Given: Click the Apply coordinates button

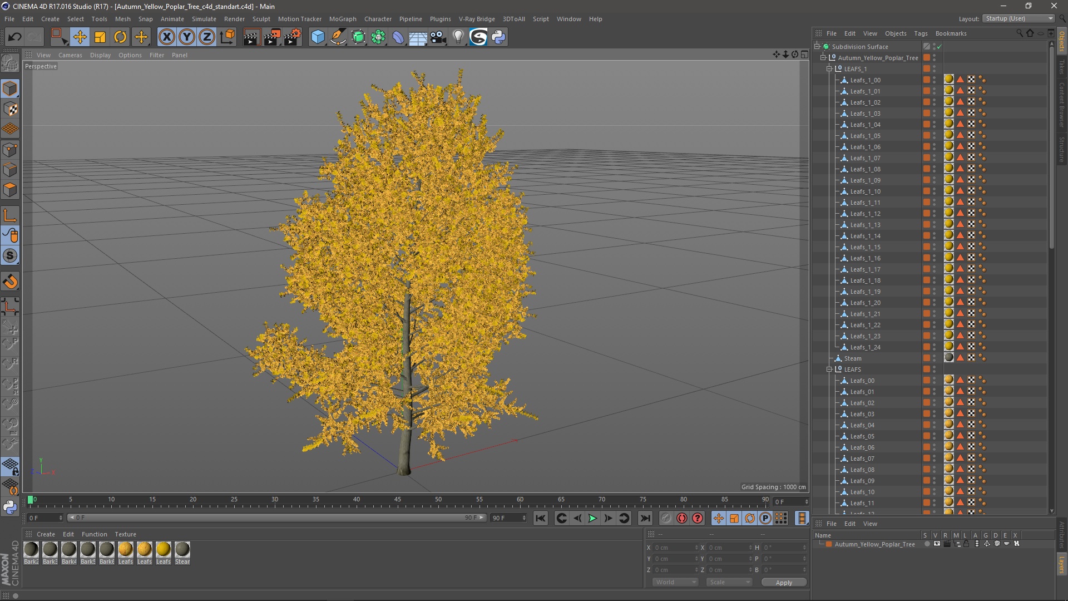Looking at the screenshot, I should click(784, 583).
